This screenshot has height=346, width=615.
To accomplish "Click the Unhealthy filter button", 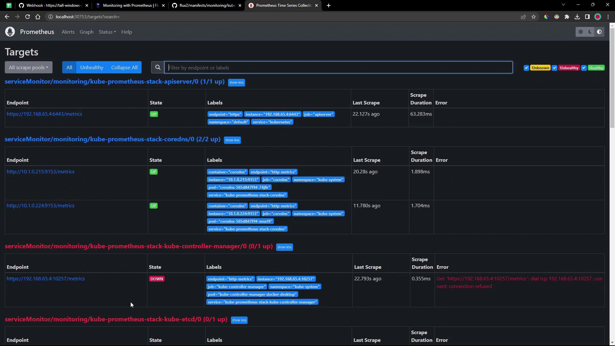I will (92, 68).
